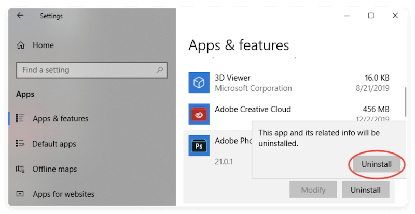Maximize the Settings window

[x=371, y=16]
